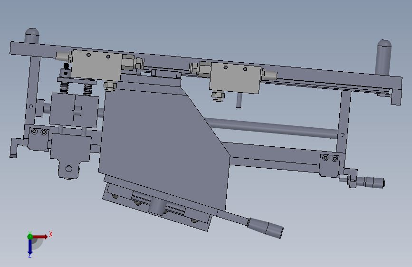Click the green Y axis dot of triad
412x267 pixels.
tap(30, 237)
